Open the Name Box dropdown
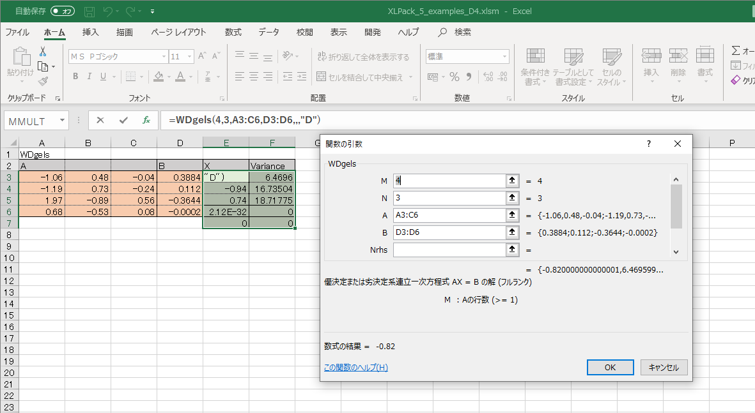The height and width of the screenshot is (413, 755). (x=62, y=120)
